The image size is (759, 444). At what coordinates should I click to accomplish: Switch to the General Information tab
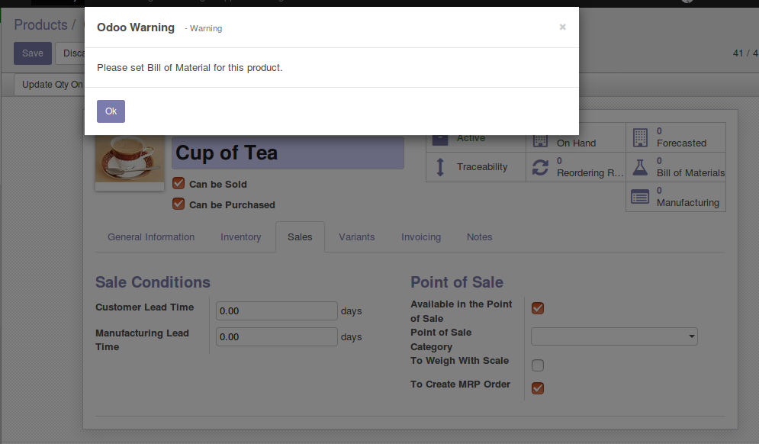[x=151, y=237]
